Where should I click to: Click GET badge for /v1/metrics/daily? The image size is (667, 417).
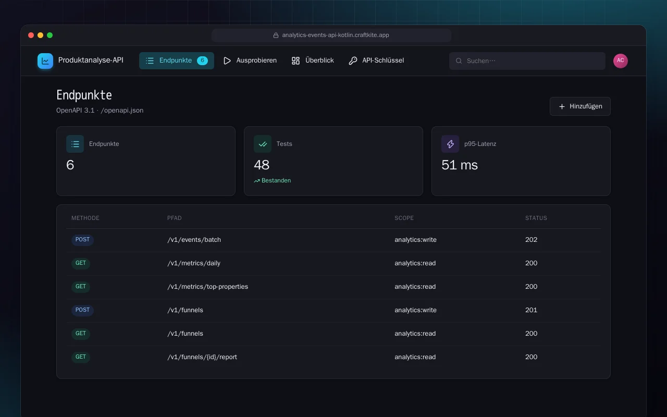click(81, 263)
